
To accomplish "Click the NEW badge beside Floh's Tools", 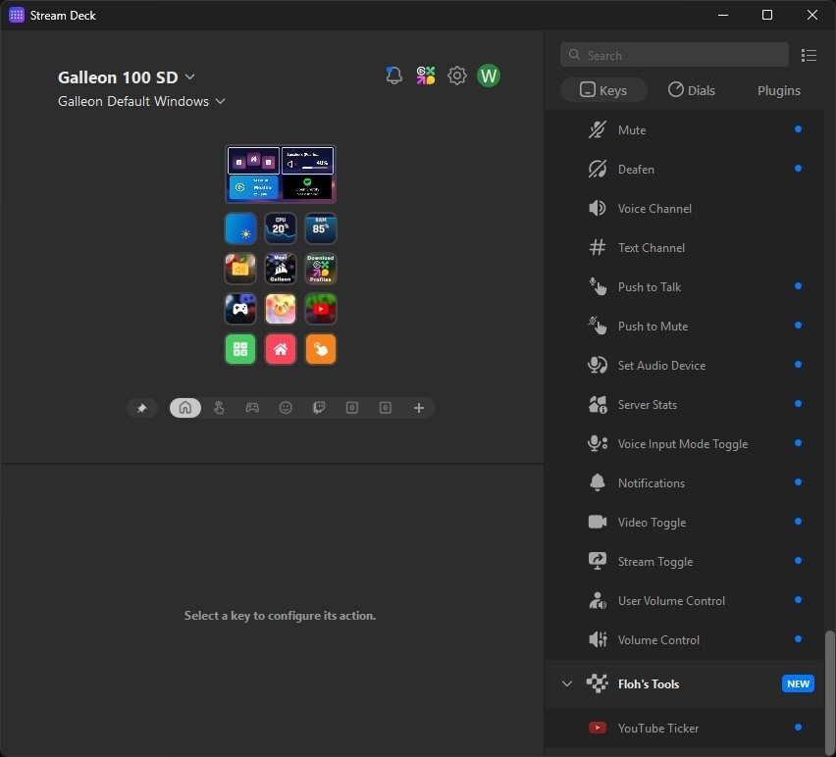I will (x=798, y=684).
